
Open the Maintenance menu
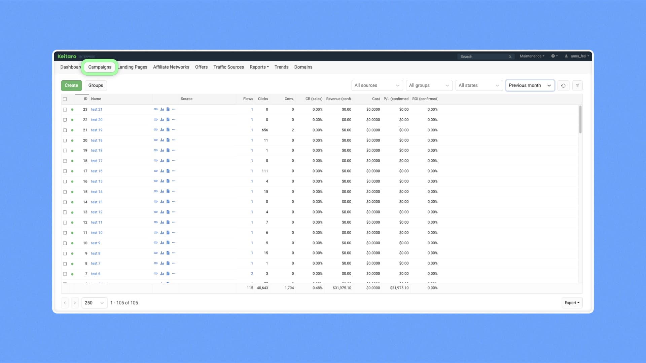[x=531, y=56]
